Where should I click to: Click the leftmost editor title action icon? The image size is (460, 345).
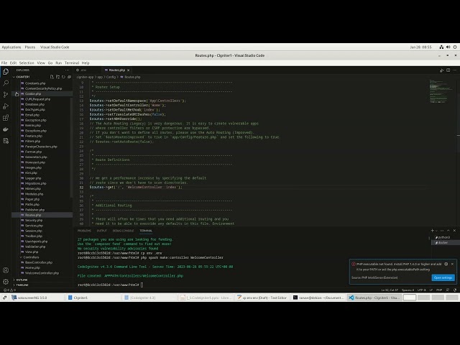pyautogui.click(x=441, y=70)
